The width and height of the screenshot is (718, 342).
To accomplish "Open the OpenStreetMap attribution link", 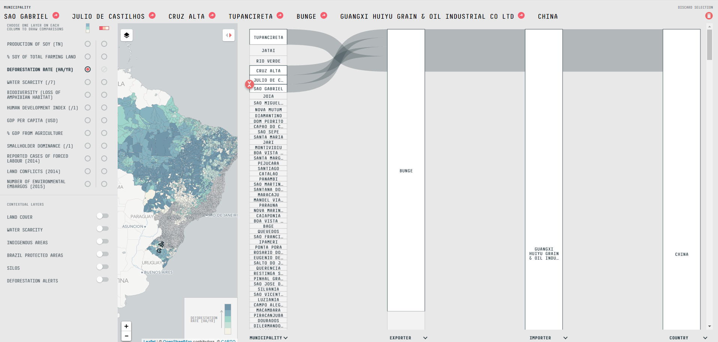I will (x=177, y=341).
